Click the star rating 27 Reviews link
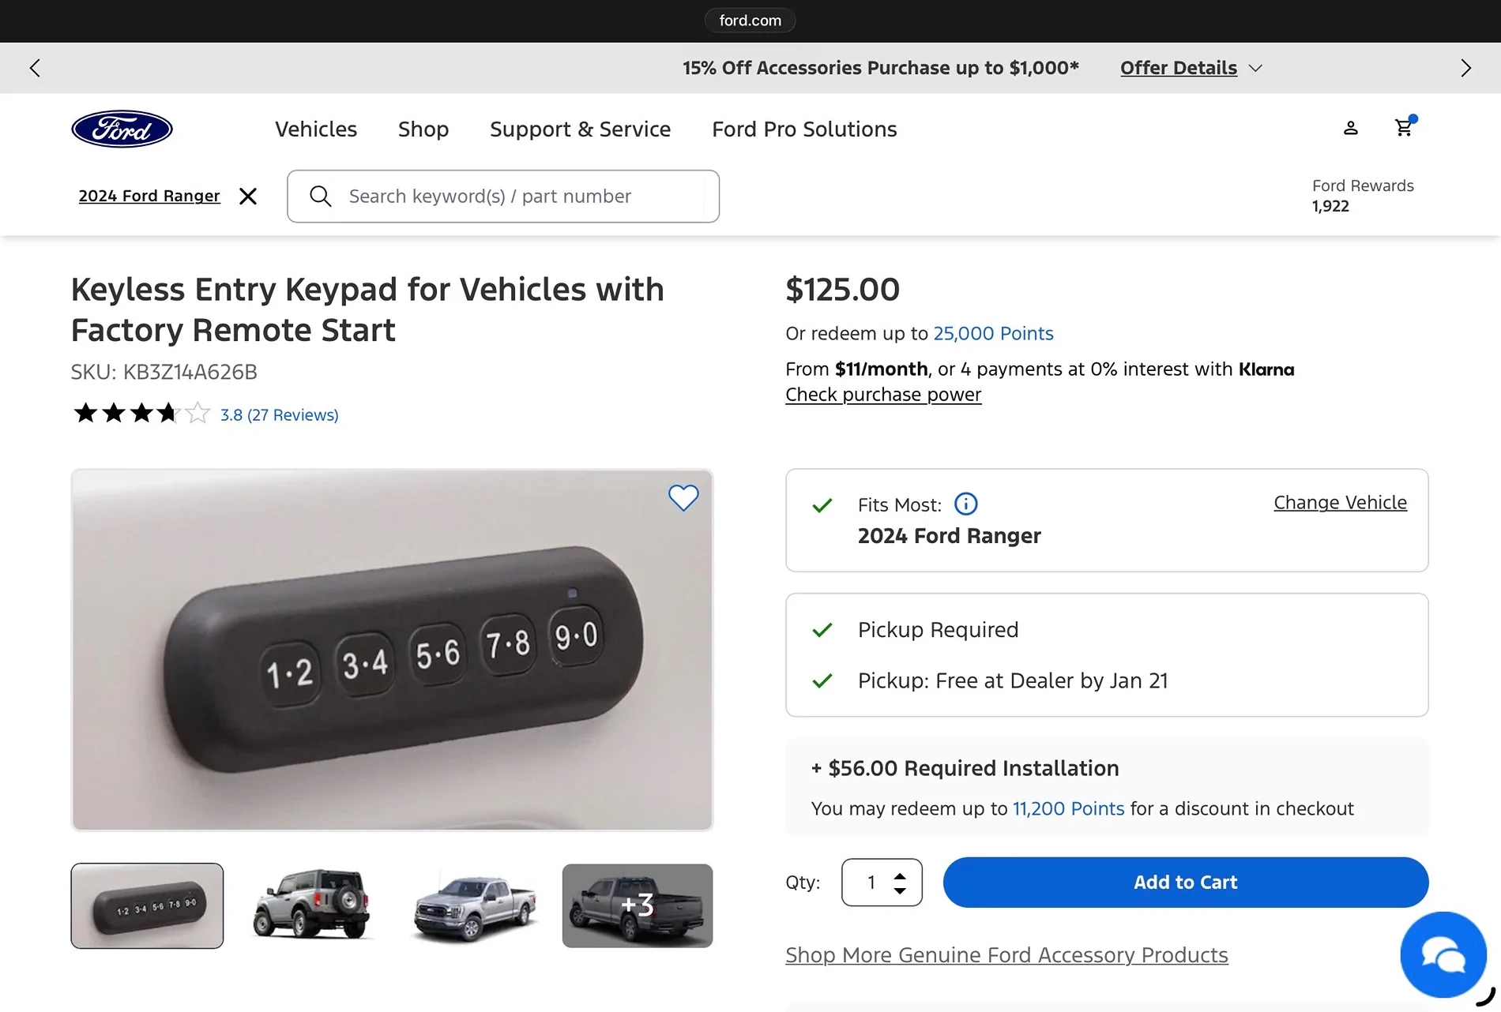This screenshot has width=1501, height=1012. point(279,414)
